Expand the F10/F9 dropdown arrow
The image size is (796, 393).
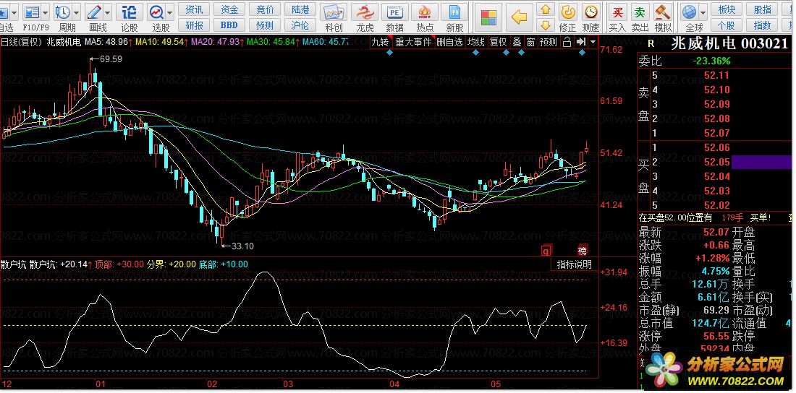click(x=46, y=12)
